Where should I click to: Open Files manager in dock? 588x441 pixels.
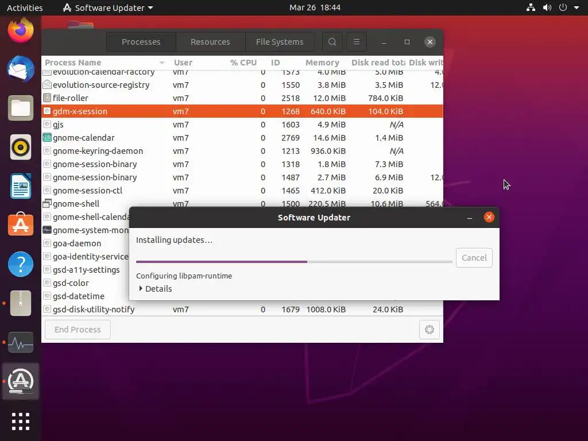click(21, 108)
